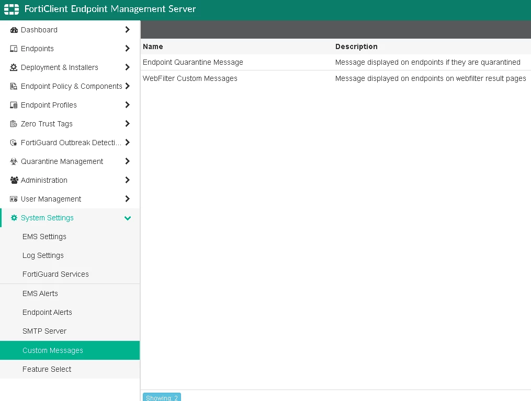Expand the Quarantine Management chevron
The height and width of the screenshot is (401, 531).
[127, 161]
